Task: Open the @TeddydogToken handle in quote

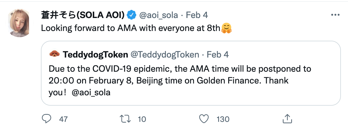Action: click(165, 54)
